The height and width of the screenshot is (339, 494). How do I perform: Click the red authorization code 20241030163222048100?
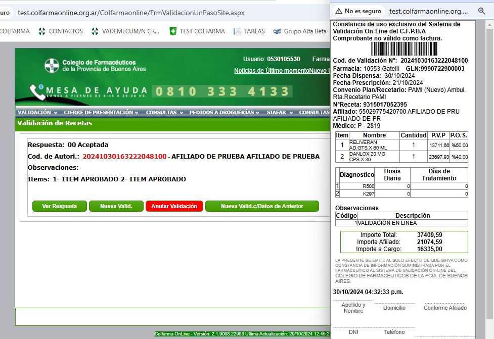[x=124, y=157]
